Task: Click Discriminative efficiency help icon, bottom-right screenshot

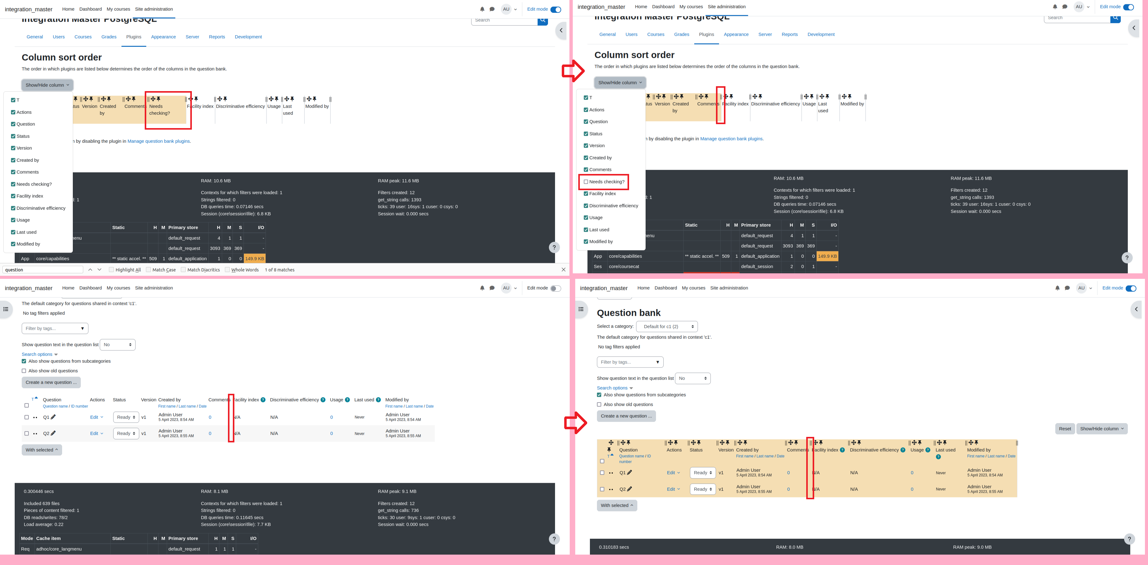Action: click(x=903, y=450)
